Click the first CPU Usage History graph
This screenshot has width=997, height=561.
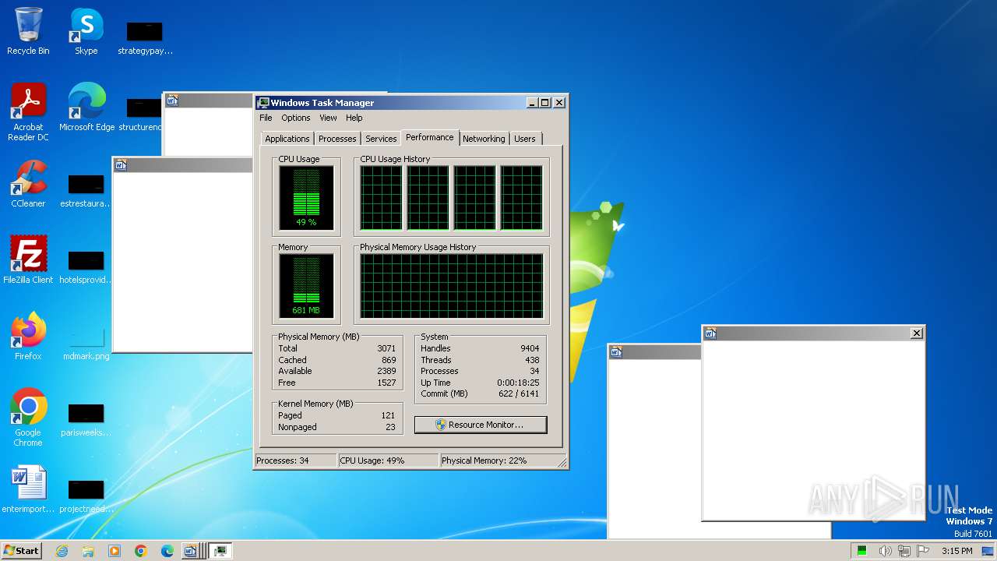[381, 198]
